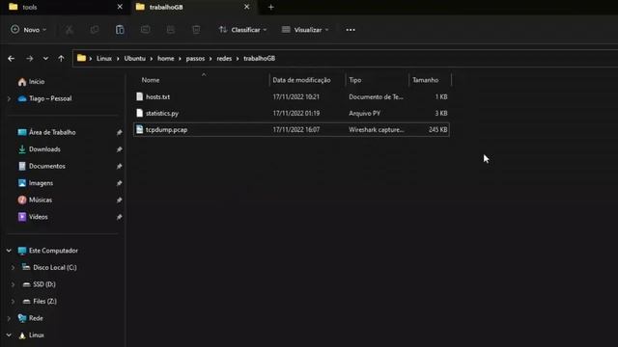The height and width of the screenshot is (347, 618).
Task: Click the pin icon beside Downloads
Action: coord(119,149)
